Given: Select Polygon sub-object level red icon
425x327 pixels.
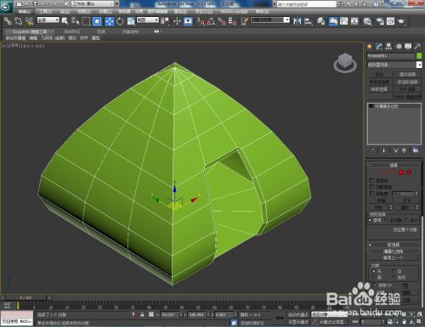Looking at the screenshot, I should 401,172.
